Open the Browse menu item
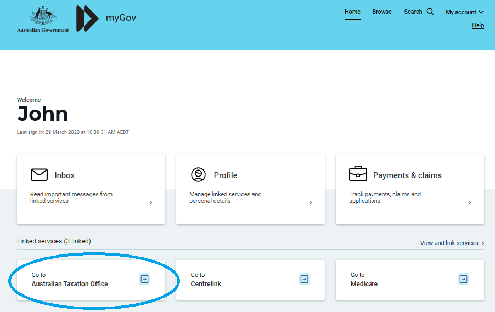 tap(382, 12)
